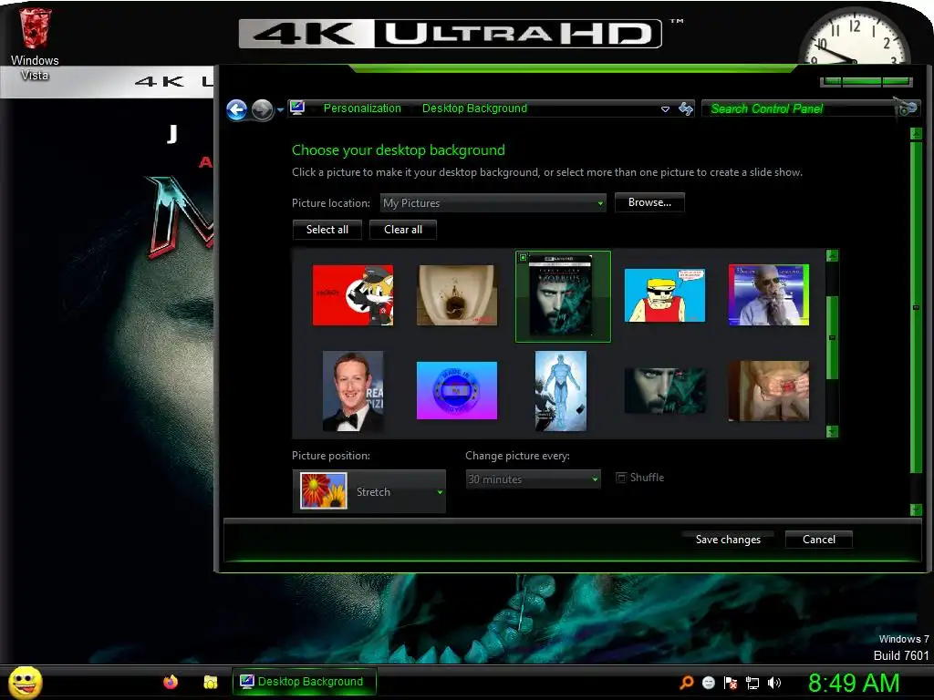934x700 pixels.
Task: Click the thumbnail list scroll down arrow
Action: (832, 431)
